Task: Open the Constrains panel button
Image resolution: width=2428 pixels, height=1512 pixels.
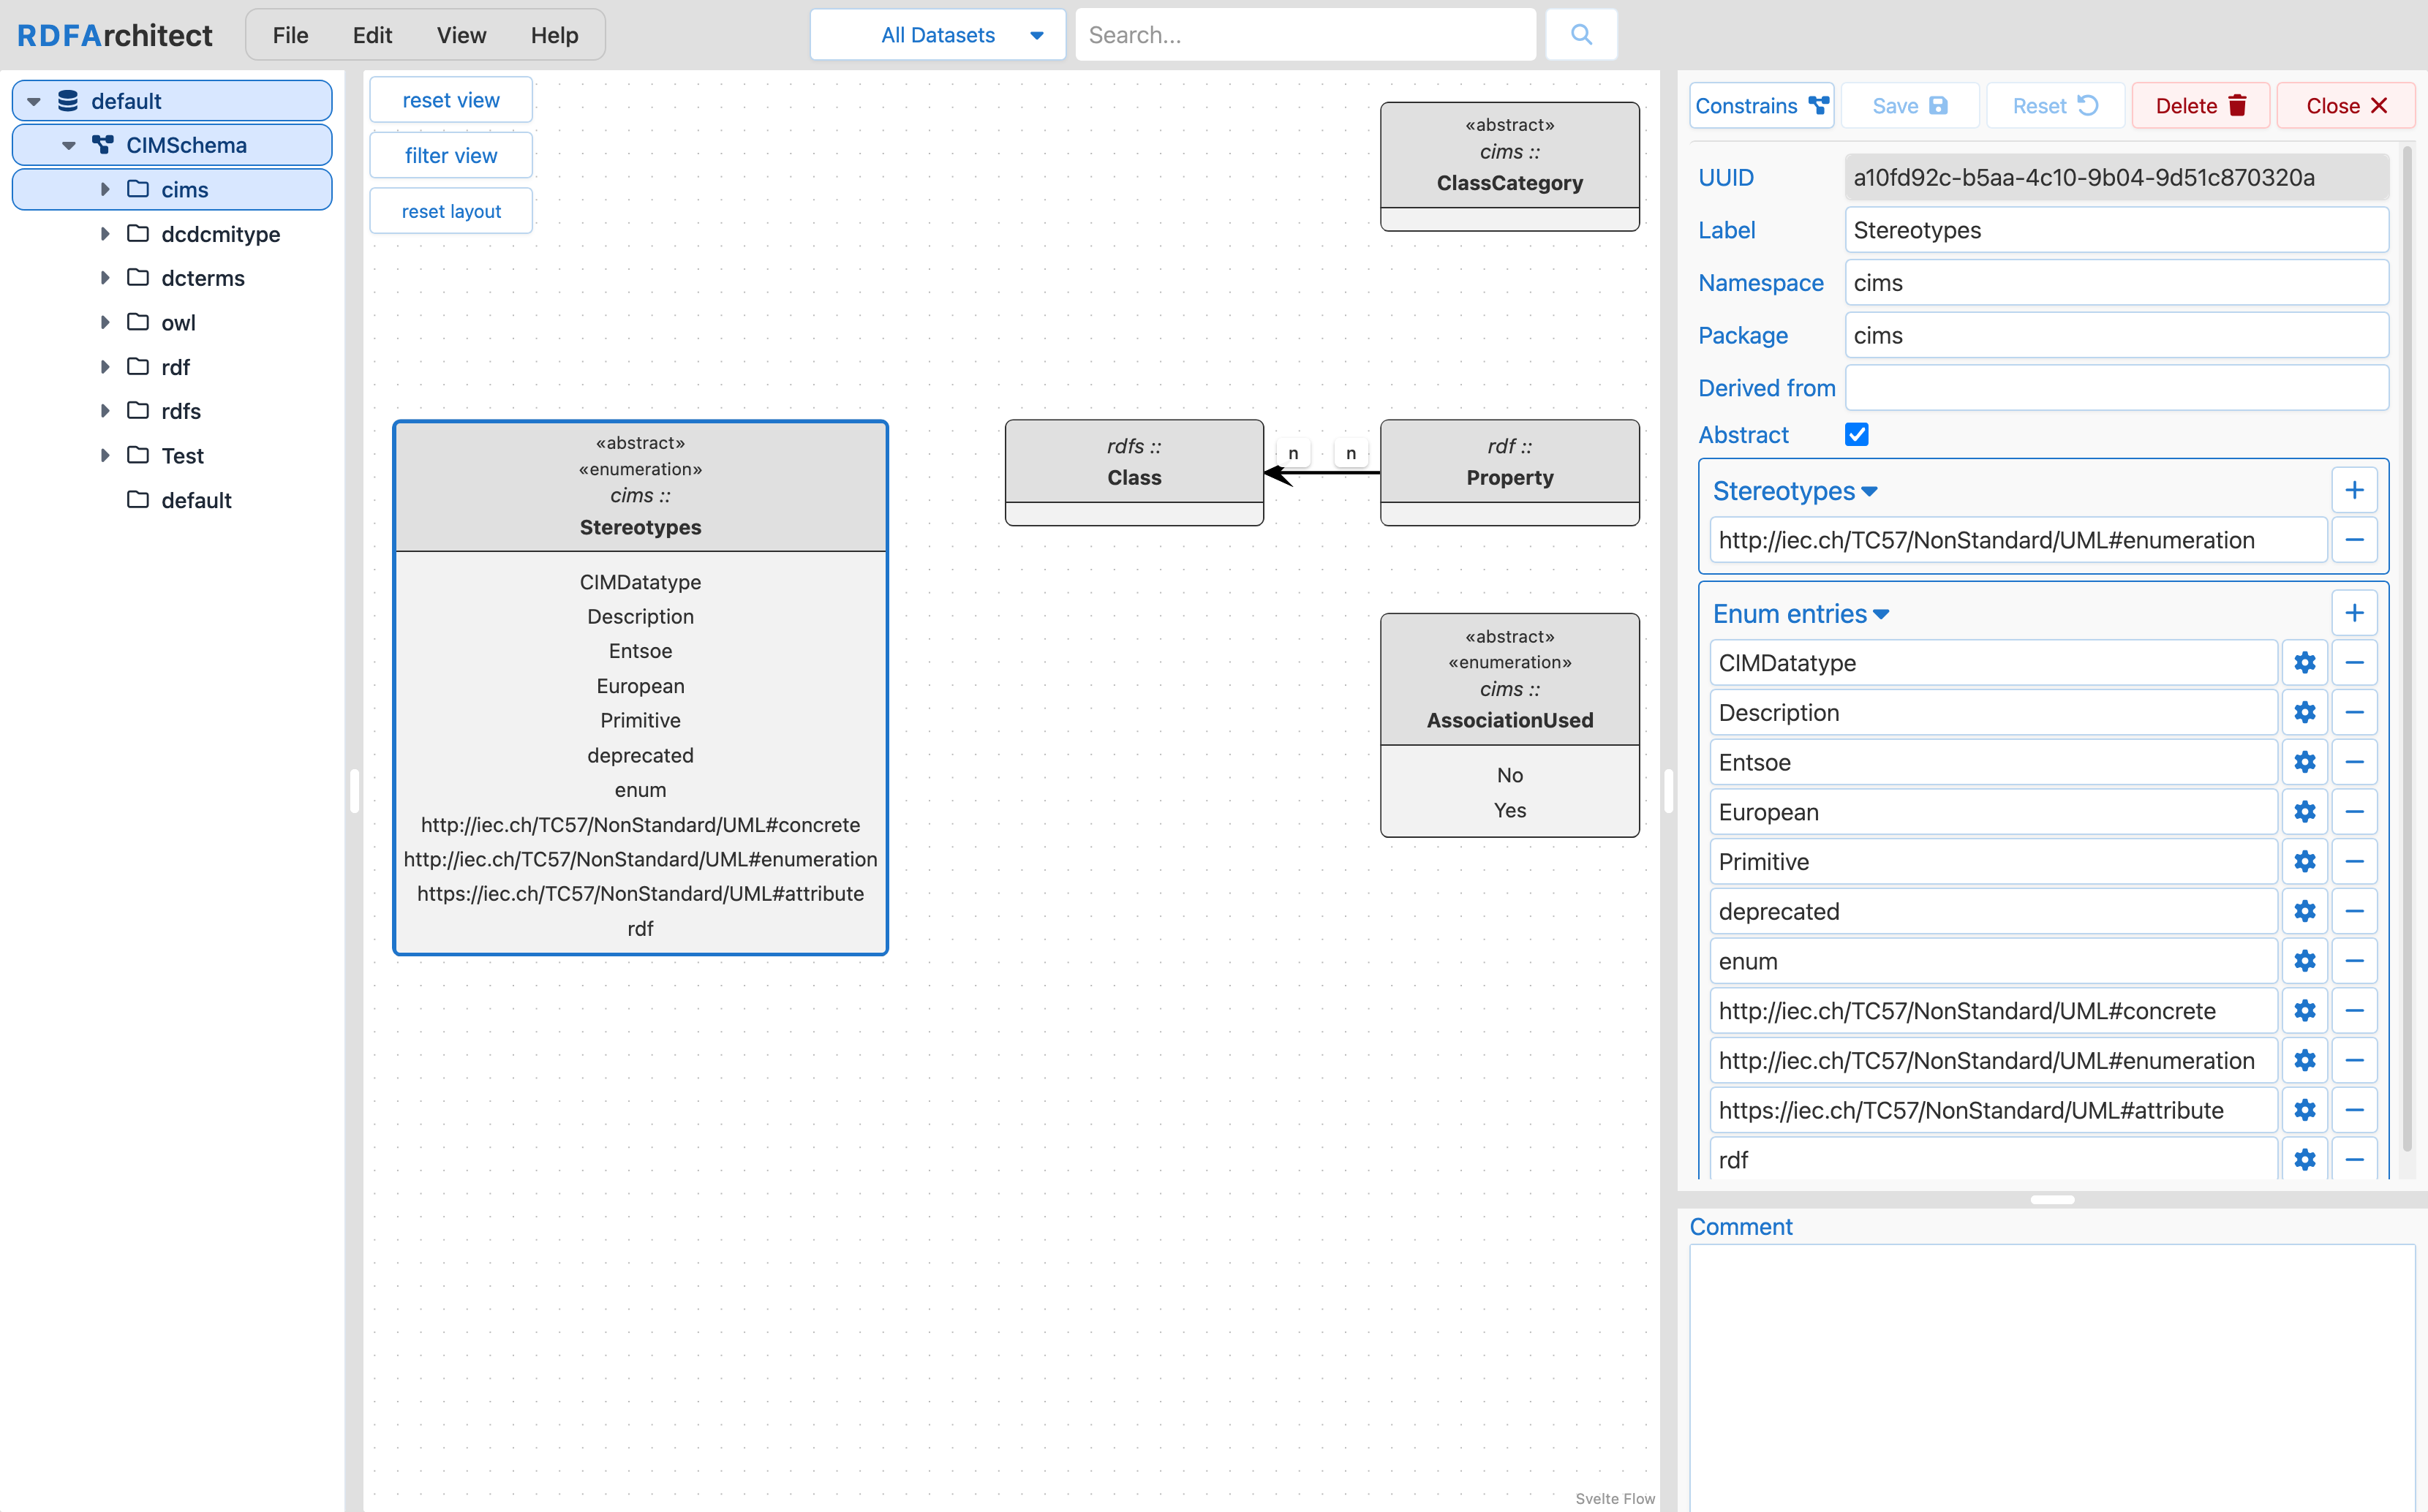Action: pos(1761,106)
